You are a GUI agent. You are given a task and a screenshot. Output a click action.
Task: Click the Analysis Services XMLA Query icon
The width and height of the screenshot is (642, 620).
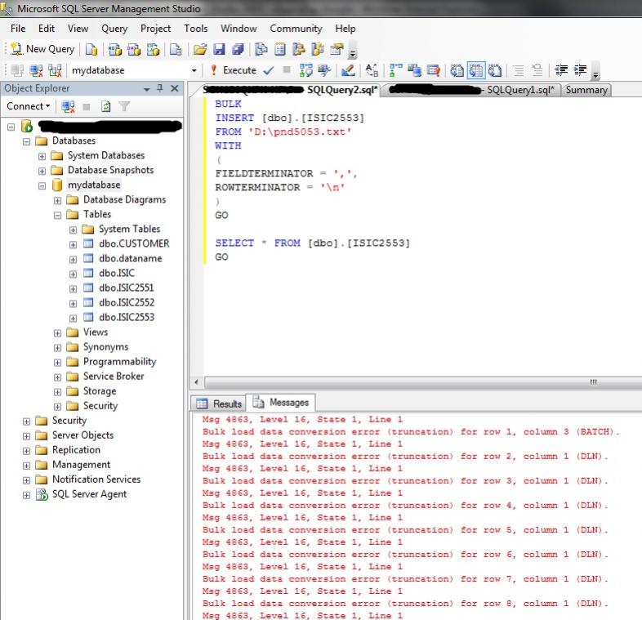click(x=153, y=49)
